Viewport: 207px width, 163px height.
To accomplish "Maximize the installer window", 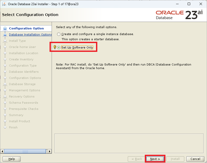I will click(189, 4).
